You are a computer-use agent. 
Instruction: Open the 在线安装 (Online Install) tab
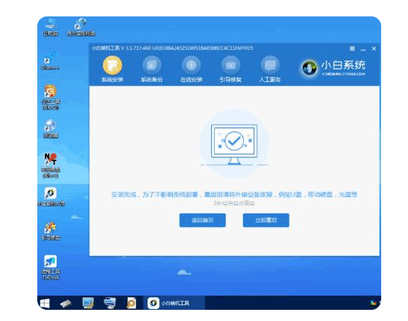click(x=191, y=69)
